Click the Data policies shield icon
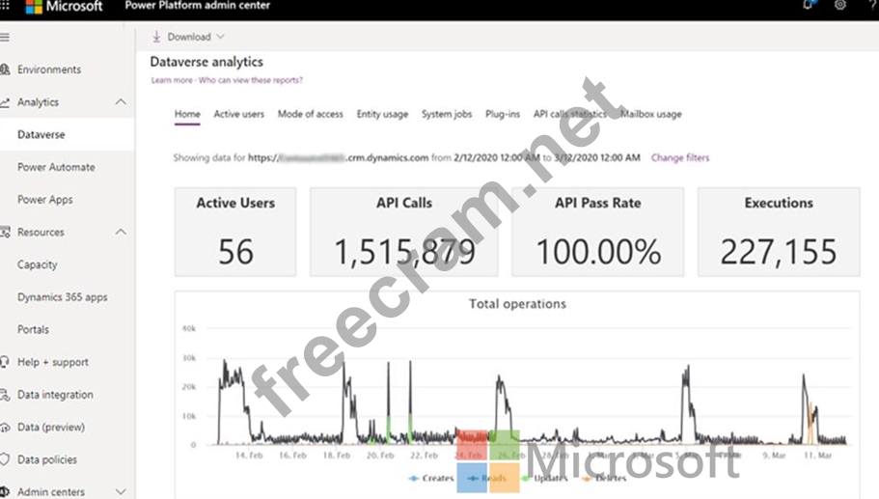The height and width of the screenshot is (499, 879). [x=6, y=459]
